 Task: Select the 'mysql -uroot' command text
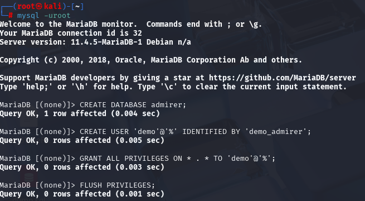click(43, 16)
